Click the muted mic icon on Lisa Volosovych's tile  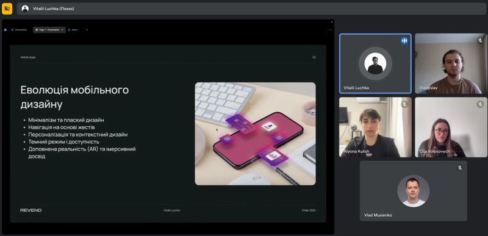click(480, 104)
